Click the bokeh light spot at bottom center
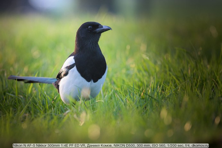Viewport: 222px width, 148px height. [94, 131]
